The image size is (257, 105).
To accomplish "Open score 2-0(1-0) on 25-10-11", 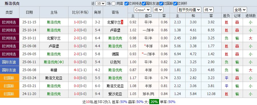I will (80, 38).
